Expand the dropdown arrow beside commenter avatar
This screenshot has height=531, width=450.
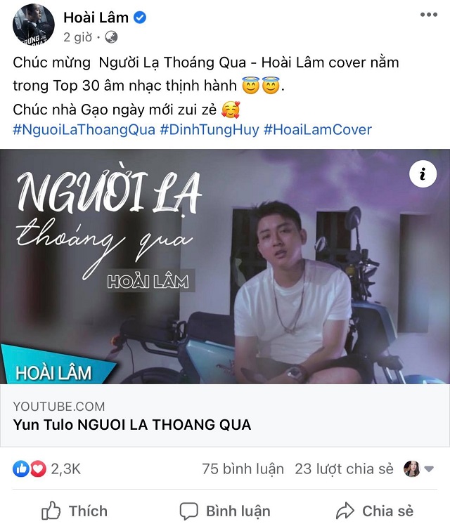tap(429, 469)
